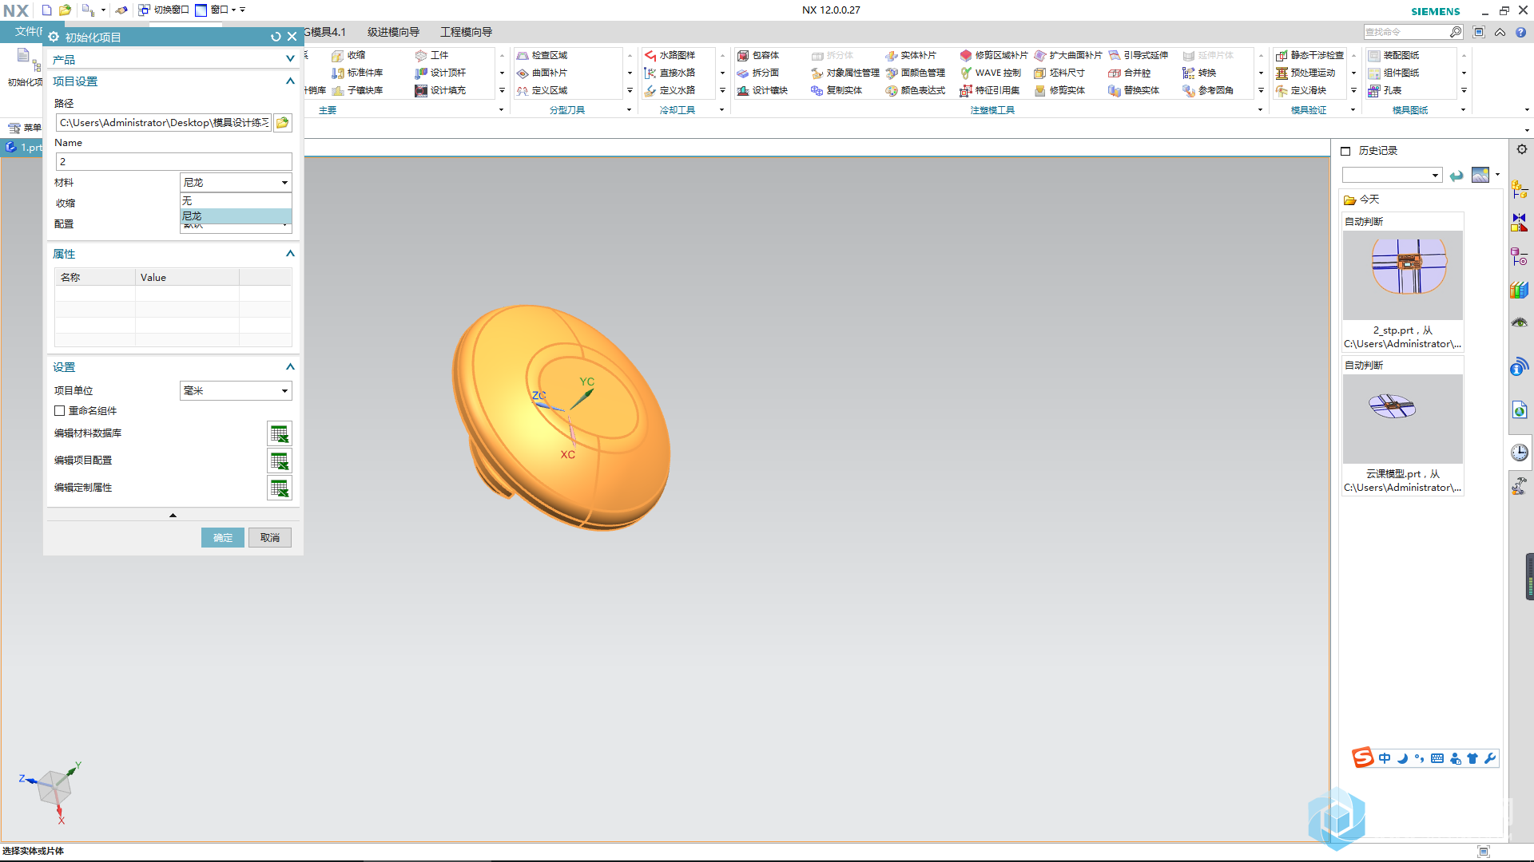Open the 曲面补片 surface patch tool
This screenshot has width=1534, height=862.
coord(542,73)
